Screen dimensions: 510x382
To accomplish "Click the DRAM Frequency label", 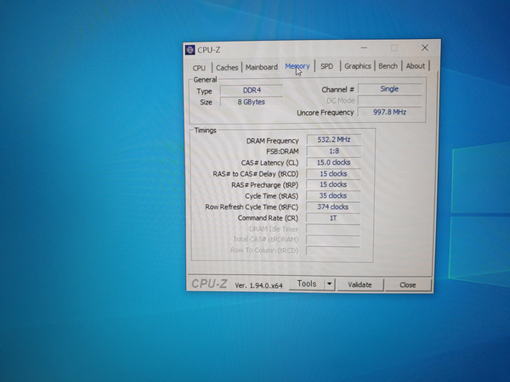I will click(x=272, y=141).
